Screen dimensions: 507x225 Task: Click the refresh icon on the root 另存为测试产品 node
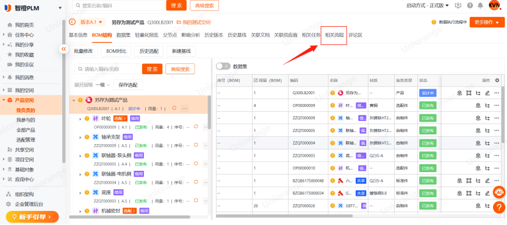tap(174, 108)
